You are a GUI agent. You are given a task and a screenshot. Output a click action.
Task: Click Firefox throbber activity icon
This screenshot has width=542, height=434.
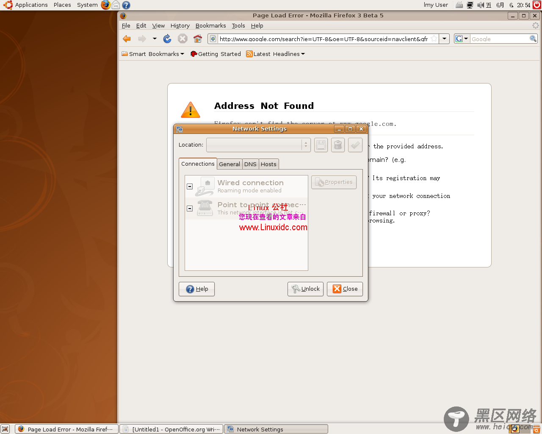click(536, 25)
